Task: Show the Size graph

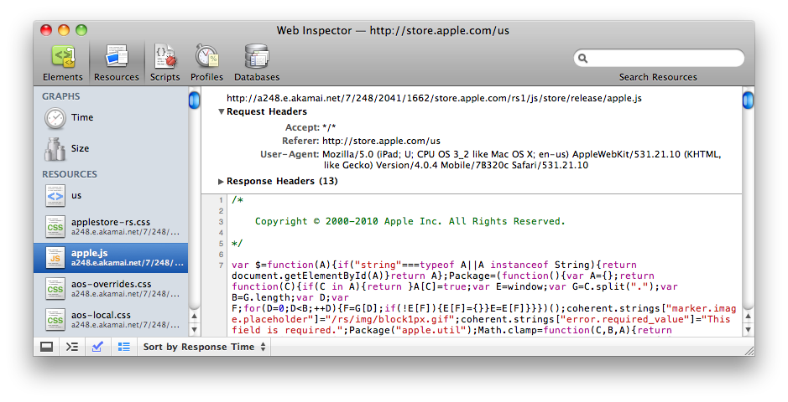Action: pyautogui.click(x=111, y=149)
